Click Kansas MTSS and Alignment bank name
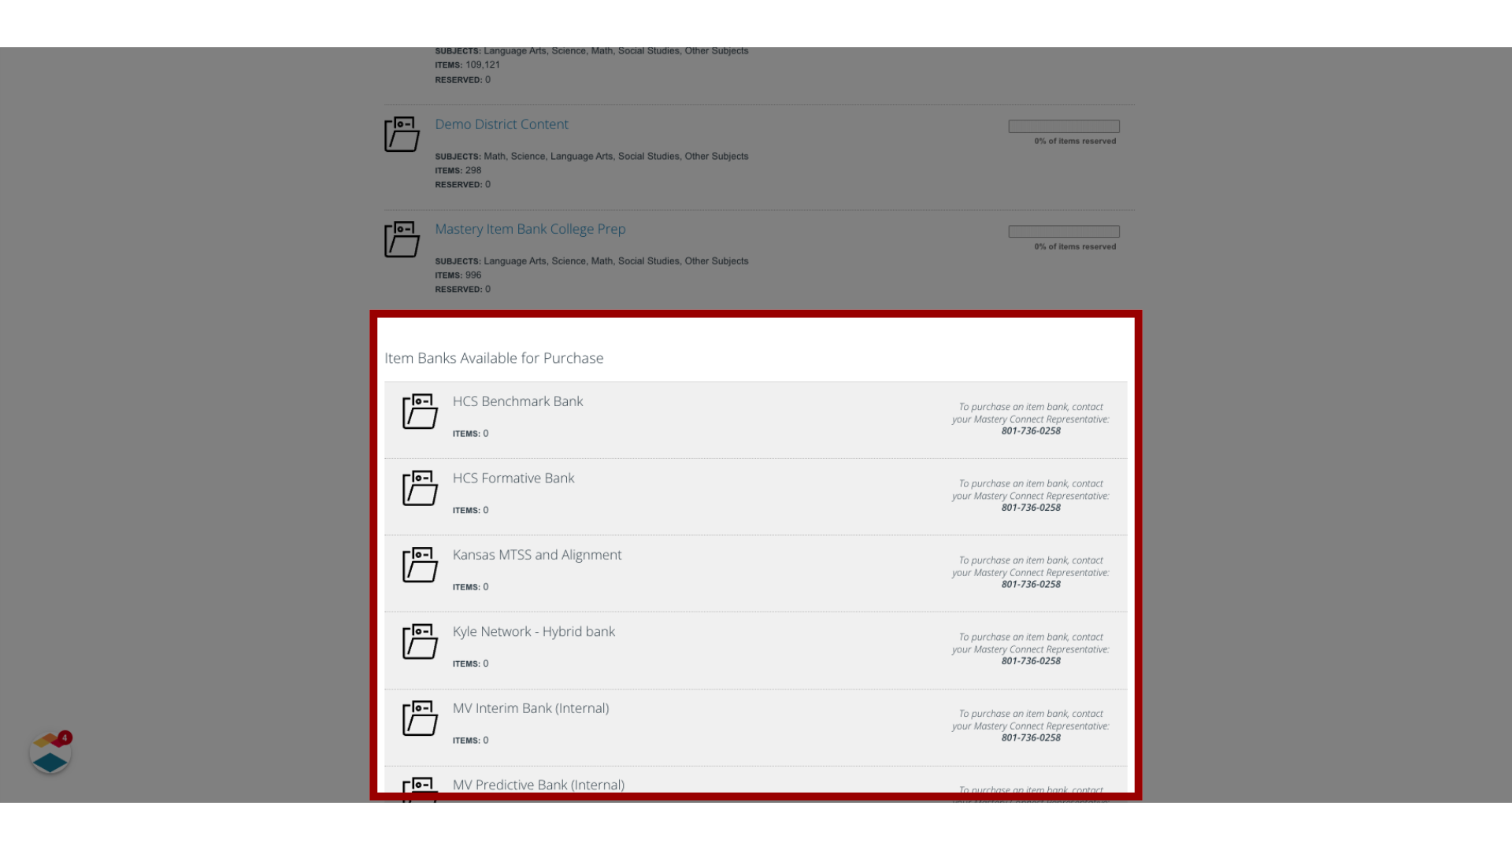 click(537, 554)
